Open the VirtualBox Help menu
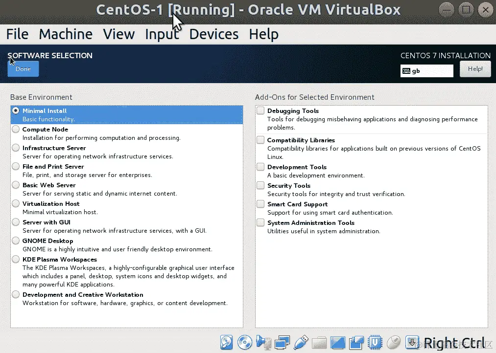The width and height of the screenshot is (496, 353). [x=264, y=34]
